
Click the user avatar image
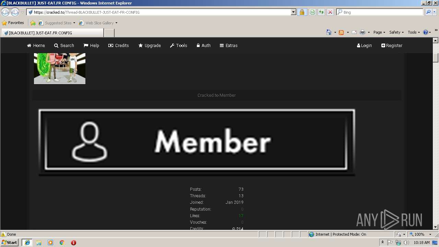60,68
